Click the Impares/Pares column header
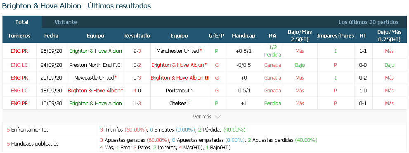This screenshot has height=153, width=409. click(336, 36)
